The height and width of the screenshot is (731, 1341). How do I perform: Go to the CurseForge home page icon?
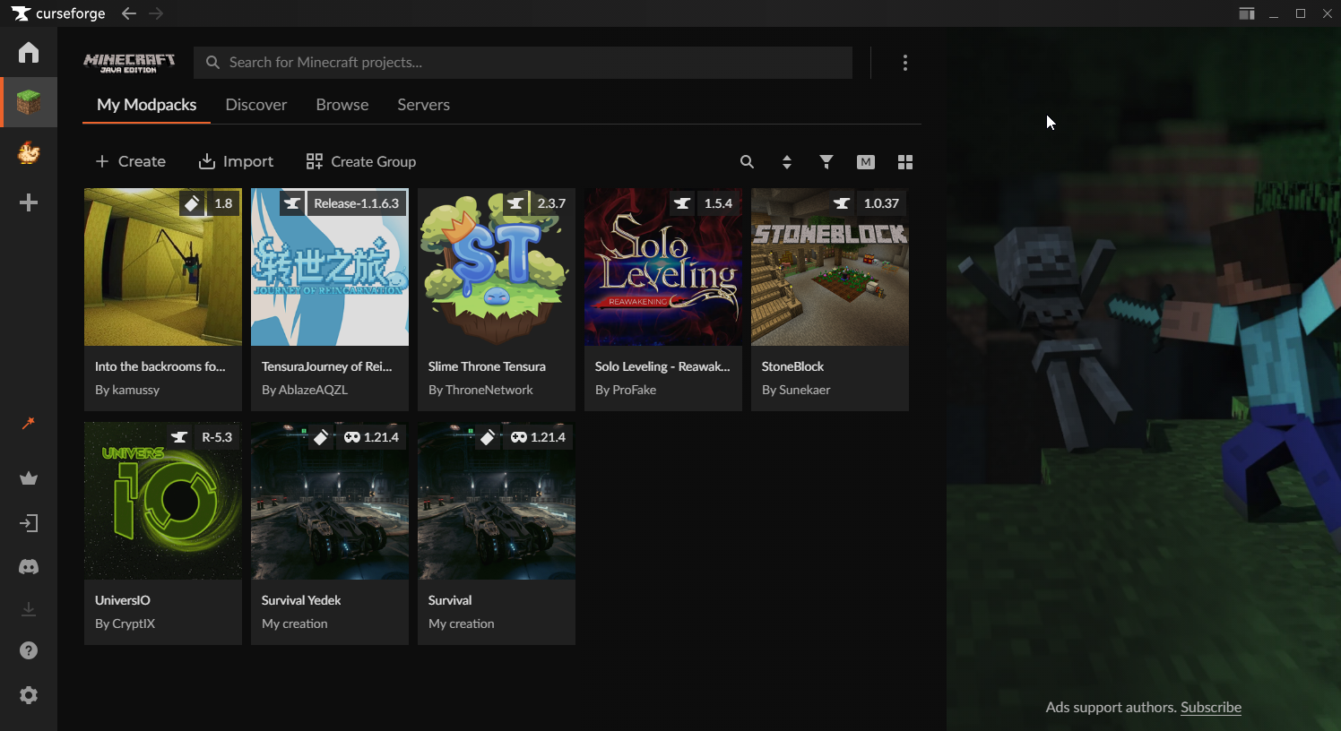click(x=29, y=52)
